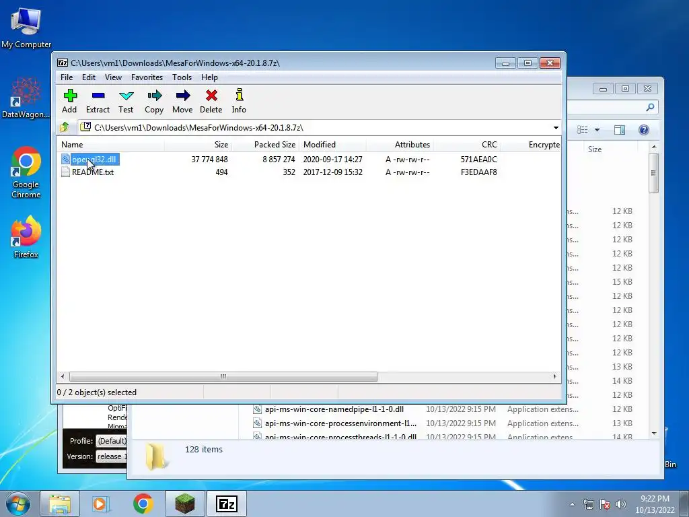The width and height of the screenshot is (689, 517).
Task: Open Windows Media Player taskbar icon
Action: [101, 504]
